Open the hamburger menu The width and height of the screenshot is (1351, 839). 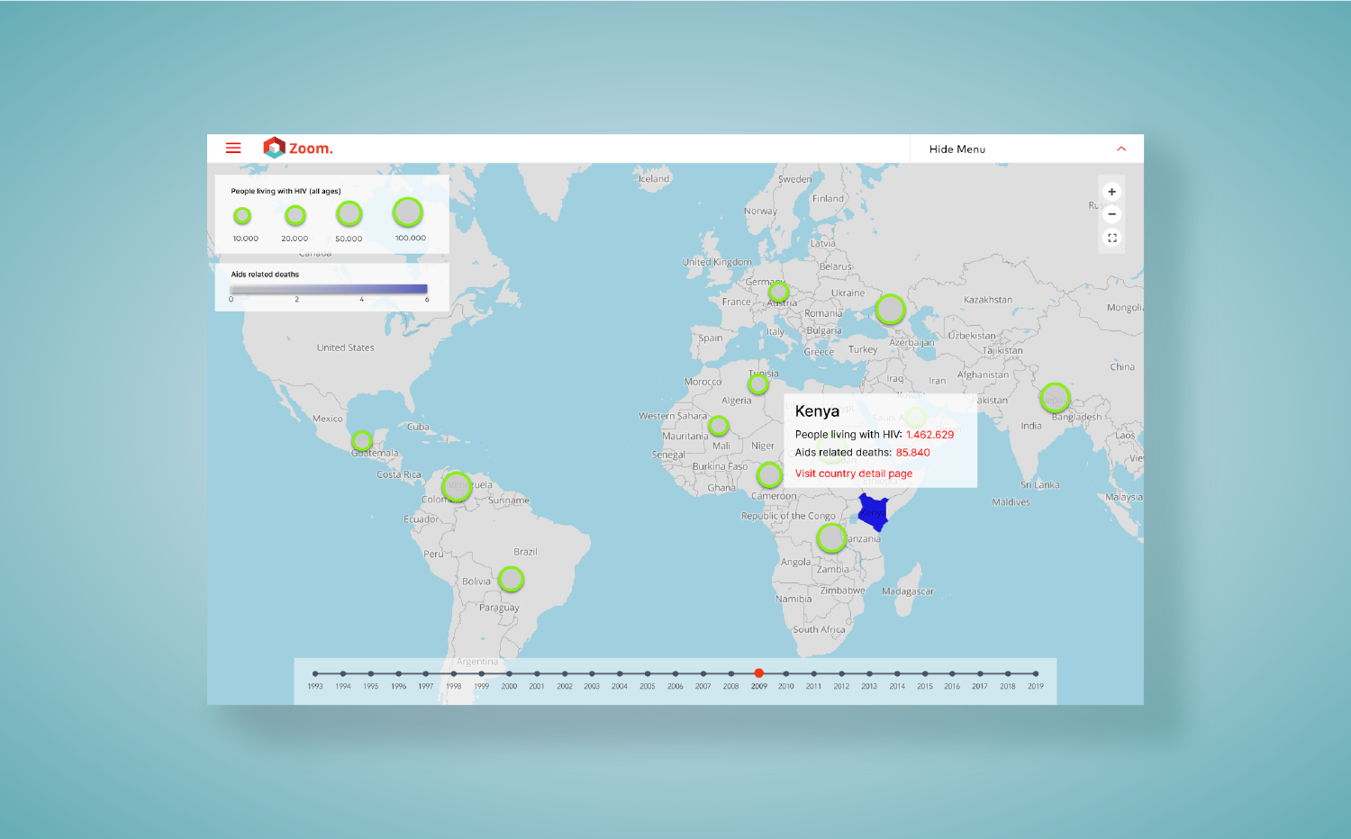233,149
